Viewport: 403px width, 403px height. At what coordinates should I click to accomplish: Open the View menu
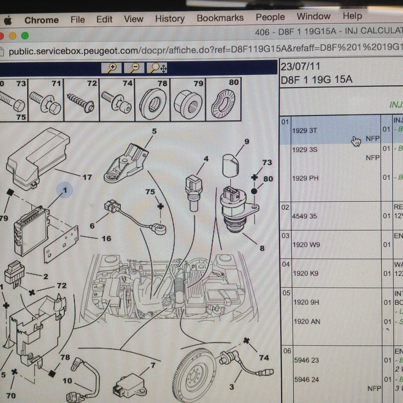click(133, 19)
